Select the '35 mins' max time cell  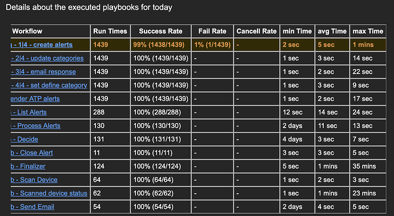pos(368,166)
